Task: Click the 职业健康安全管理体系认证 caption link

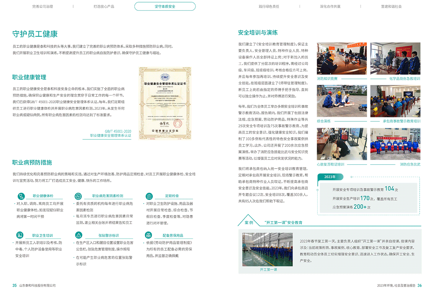Action: point(111,136)
